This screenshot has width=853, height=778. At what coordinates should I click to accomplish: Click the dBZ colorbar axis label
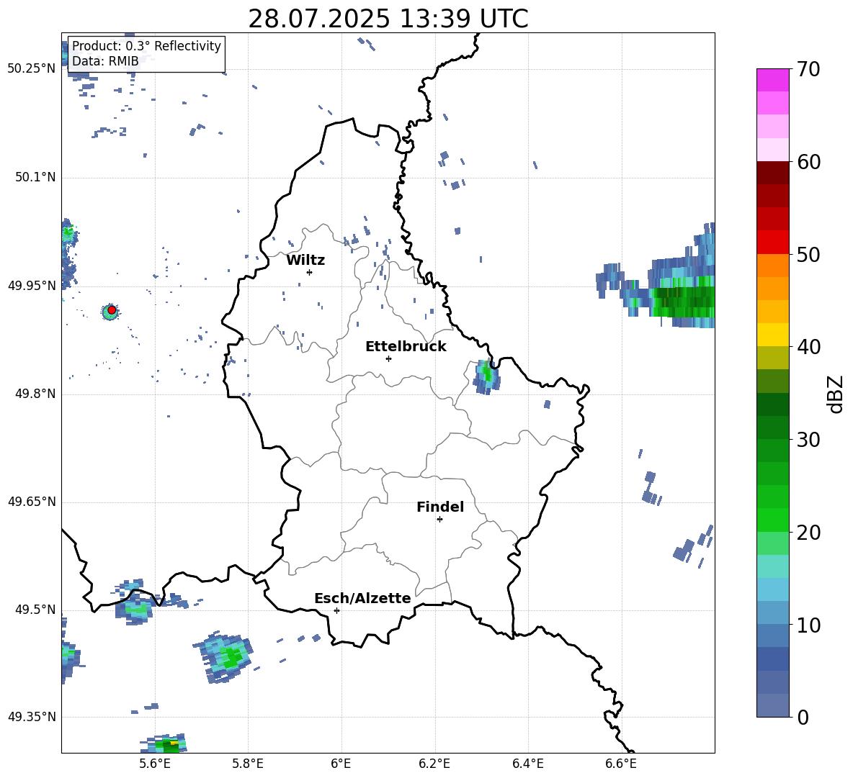point(836,394)
